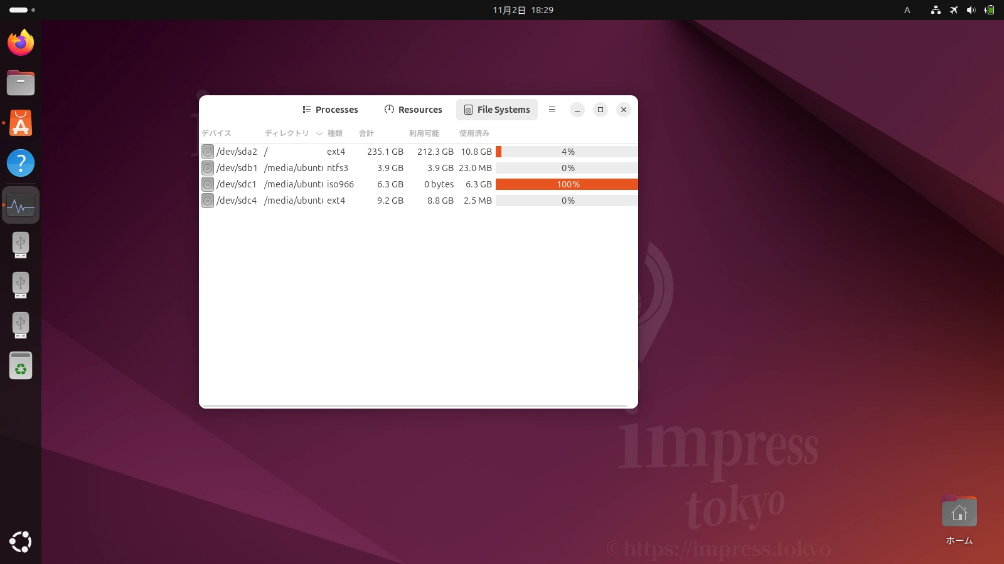Sort by the 使用済み column header

(474, 133)
